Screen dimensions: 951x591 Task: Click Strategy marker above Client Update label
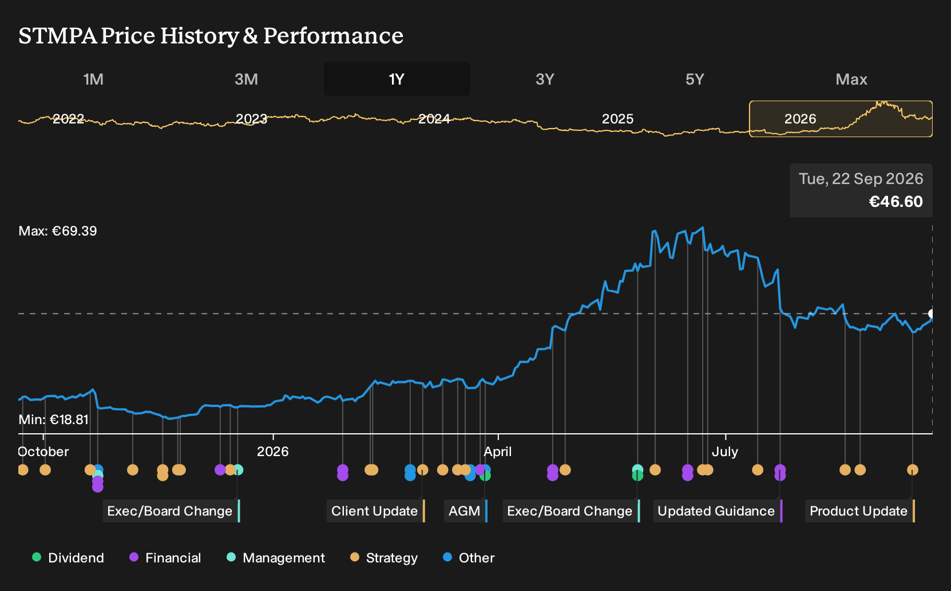click(422, 470)
